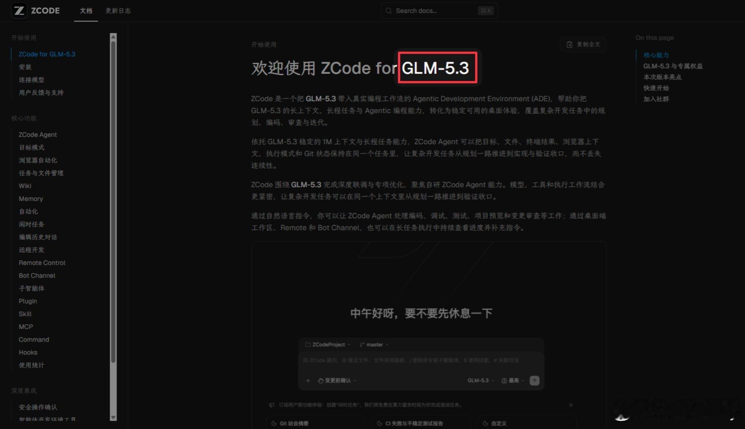Open the 闲时任务 sidebar page
The image size is (745, 429).
[31, 224]
